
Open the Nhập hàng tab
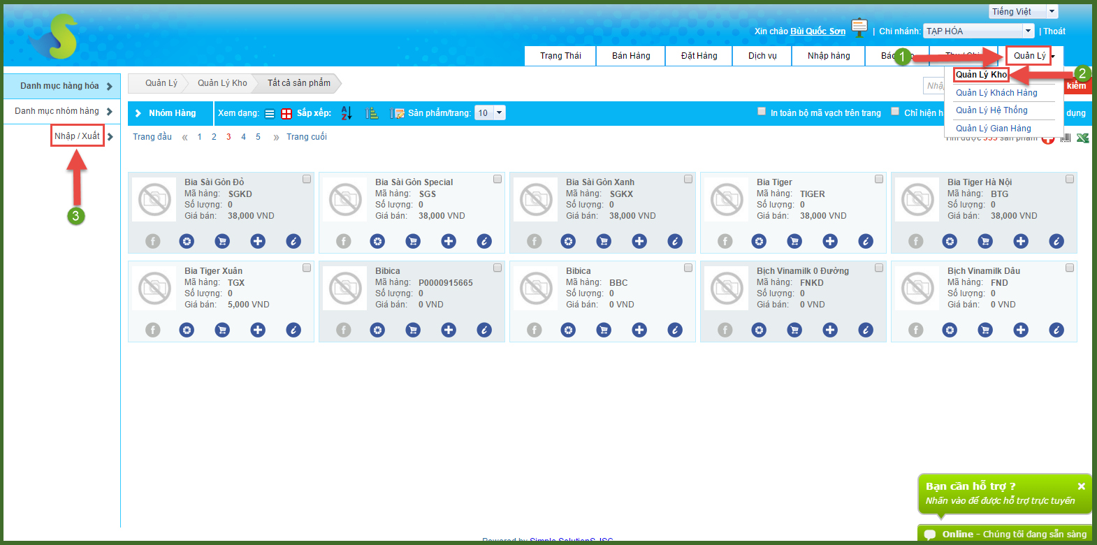click(x=829, y=56)
